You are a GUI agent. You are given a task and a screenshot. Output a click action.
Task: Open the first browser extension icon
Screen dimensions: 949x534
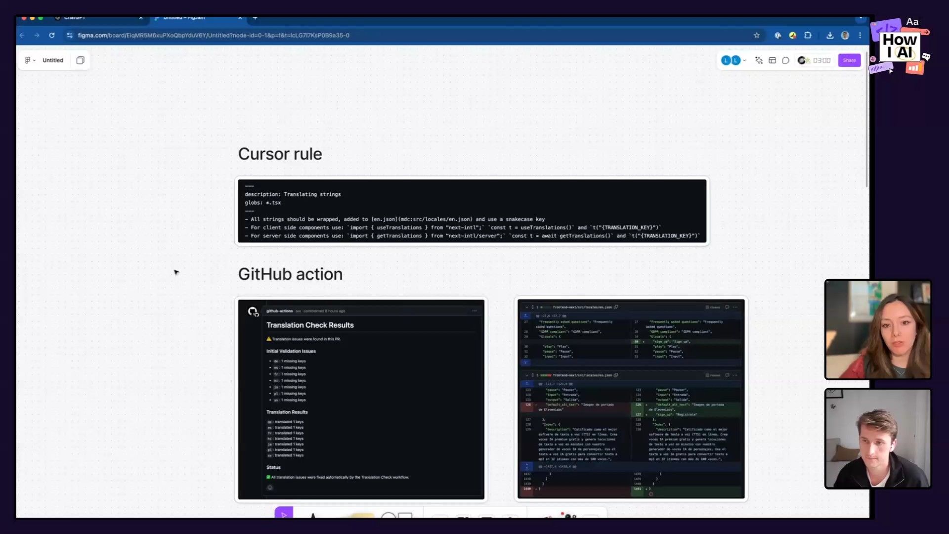777,35
